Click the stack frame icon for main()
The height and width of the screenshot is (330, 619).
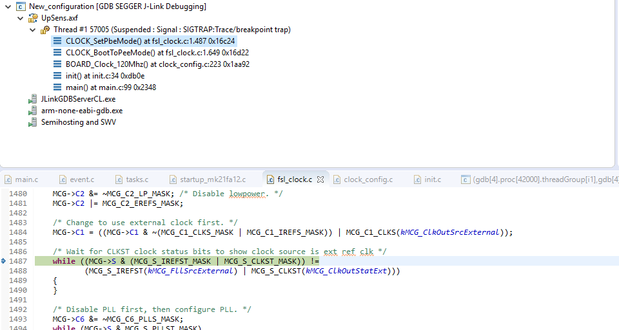tap(57, 87)
